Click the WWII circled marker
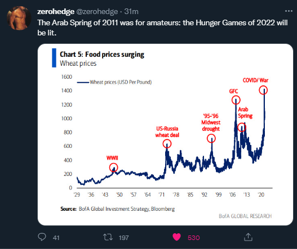This screenshot has width=297, height=249. (x=114, y=167)
